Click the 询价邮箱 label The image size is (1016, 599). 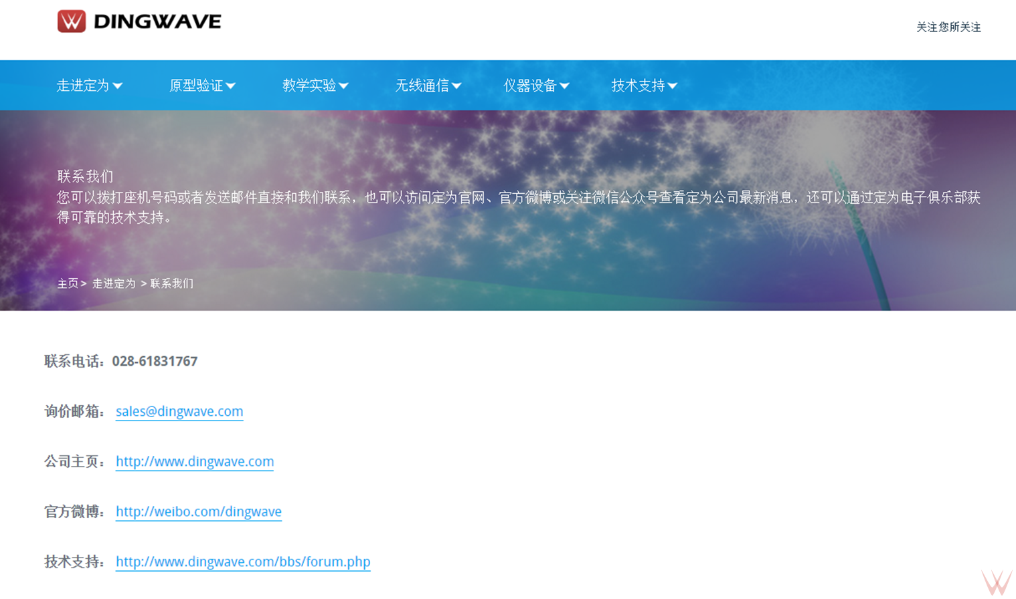pyautogui.click(x=74, y=411)
